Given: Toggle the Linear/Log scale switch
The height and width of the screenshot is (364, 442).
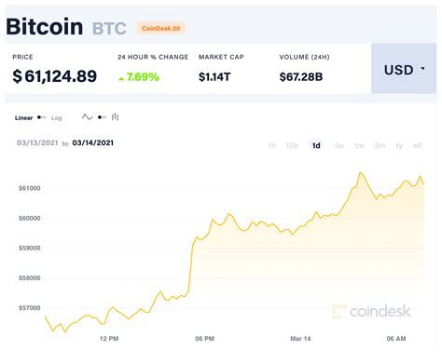Looking at the screenshot, I should tap(42, 117).
